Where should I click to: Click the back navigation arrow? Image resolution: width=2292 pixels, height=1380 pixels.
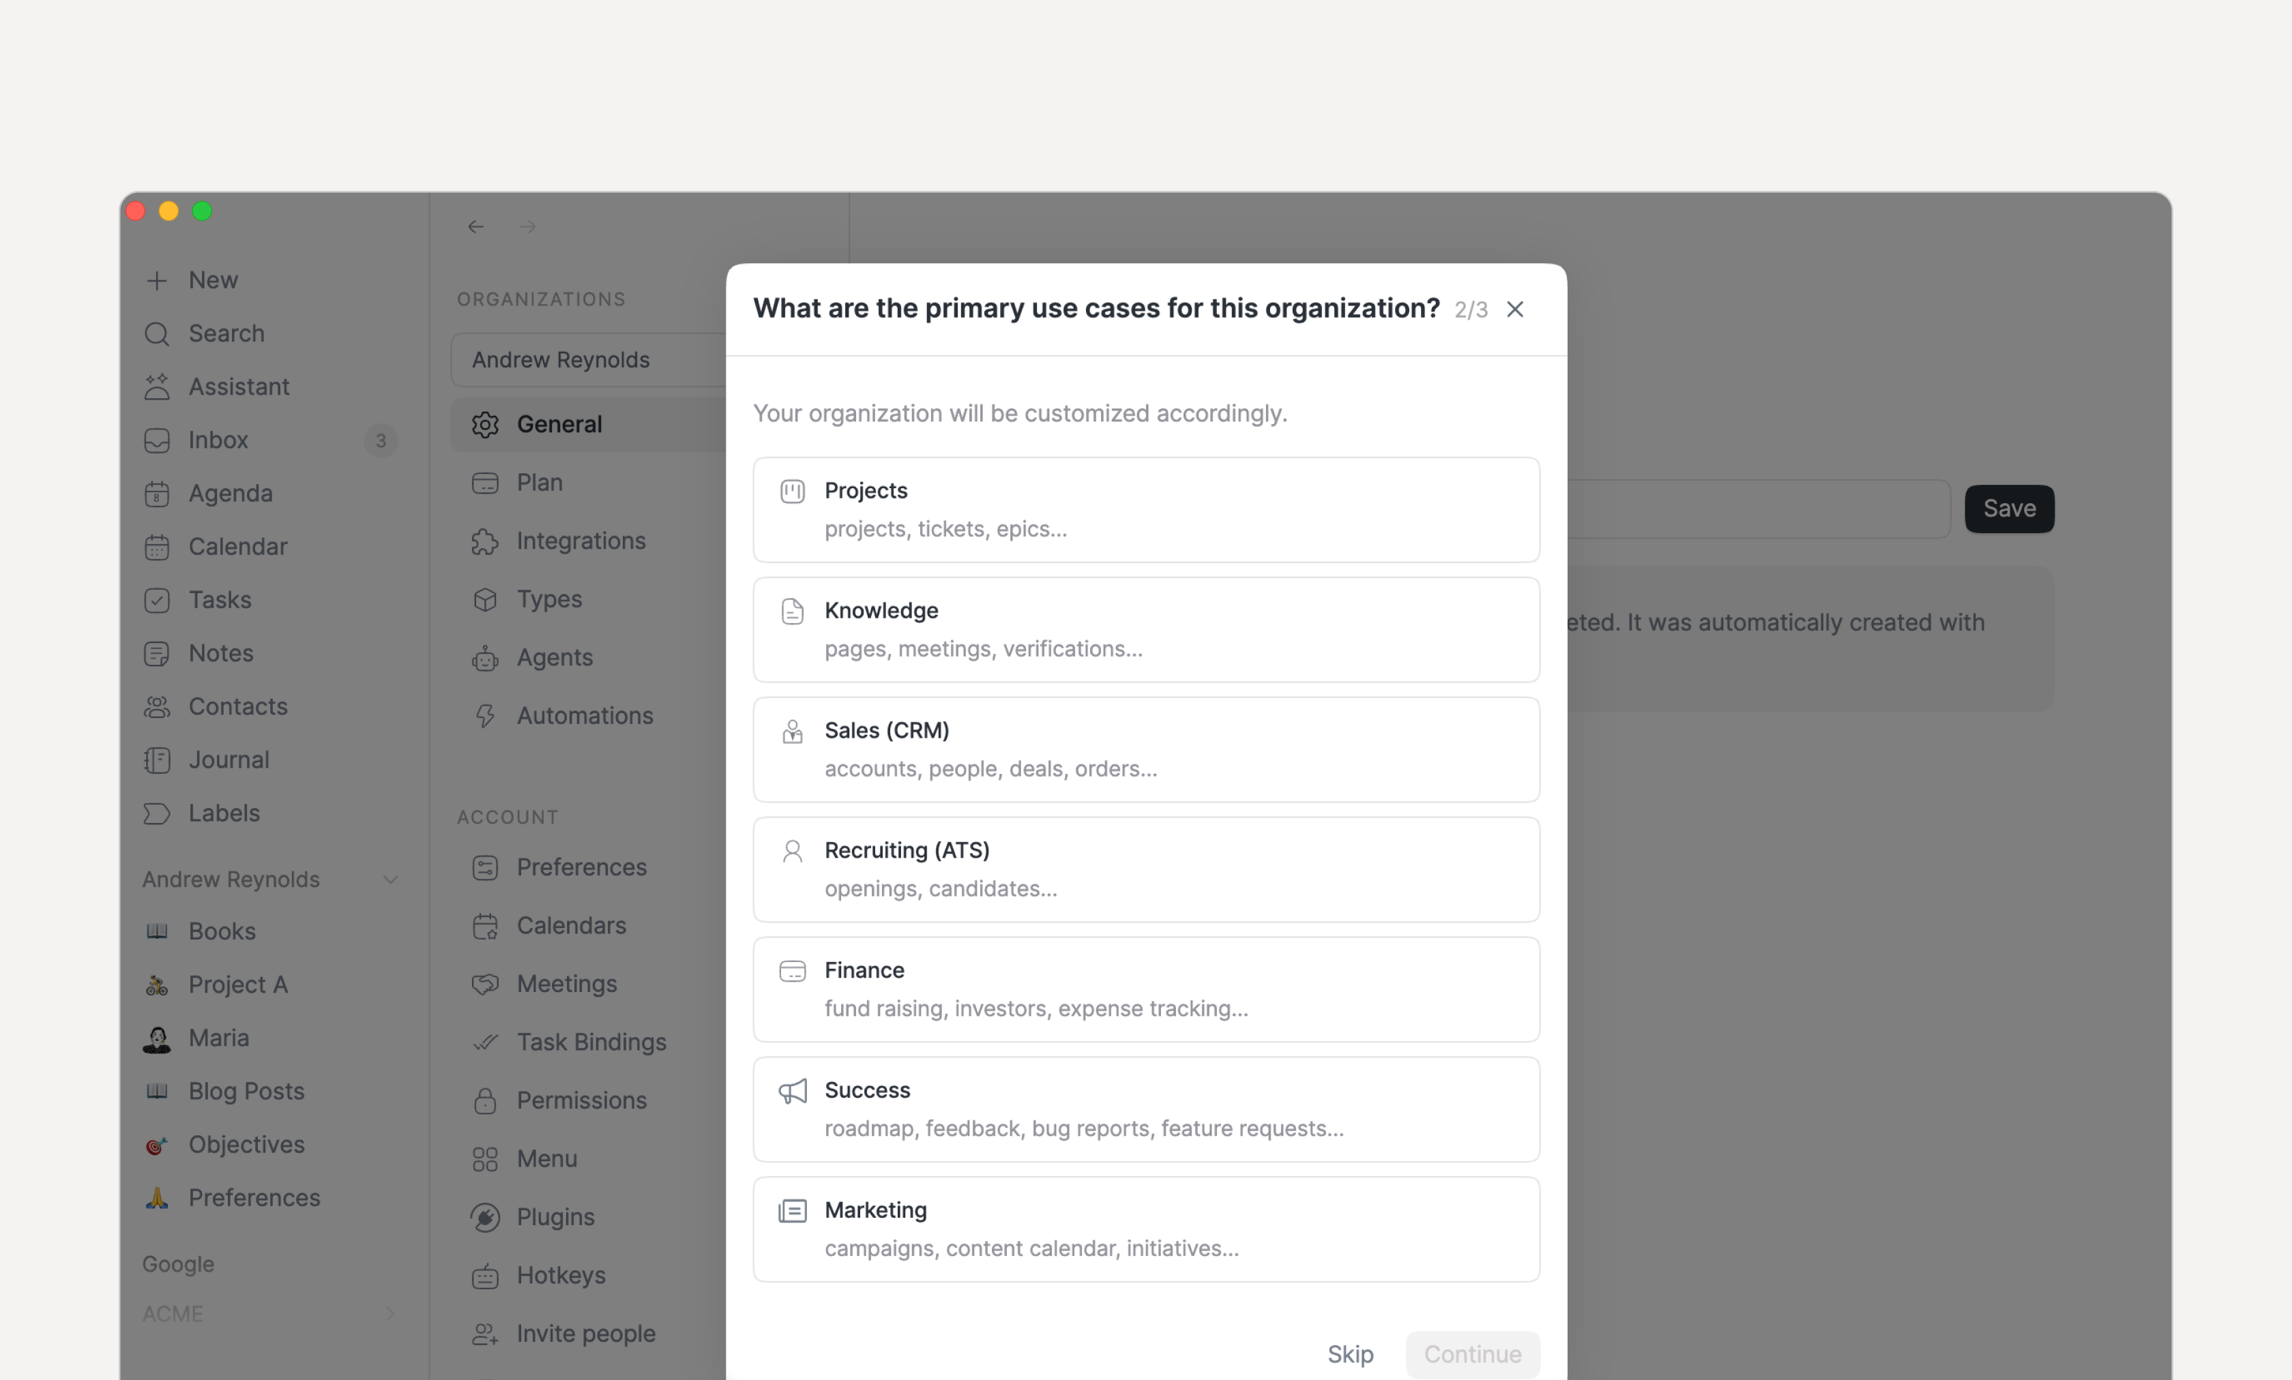pos(476,227)
